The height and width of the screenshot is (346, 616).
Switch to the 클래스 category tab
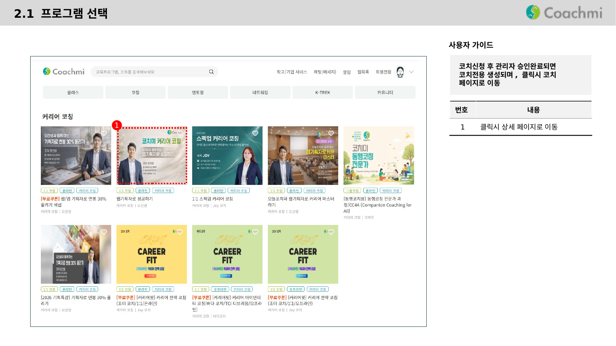(x=73, y=92)
